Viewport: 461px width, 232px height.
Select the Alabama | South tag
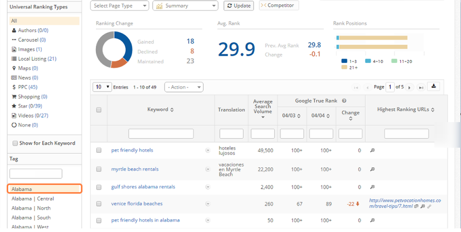point(31,217)
